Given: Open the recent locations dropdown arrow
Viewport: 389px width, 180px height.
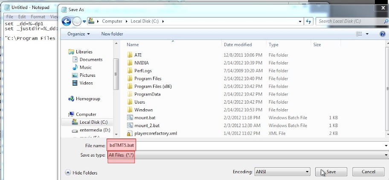Looking at the screenshot, I should [84, 21].
